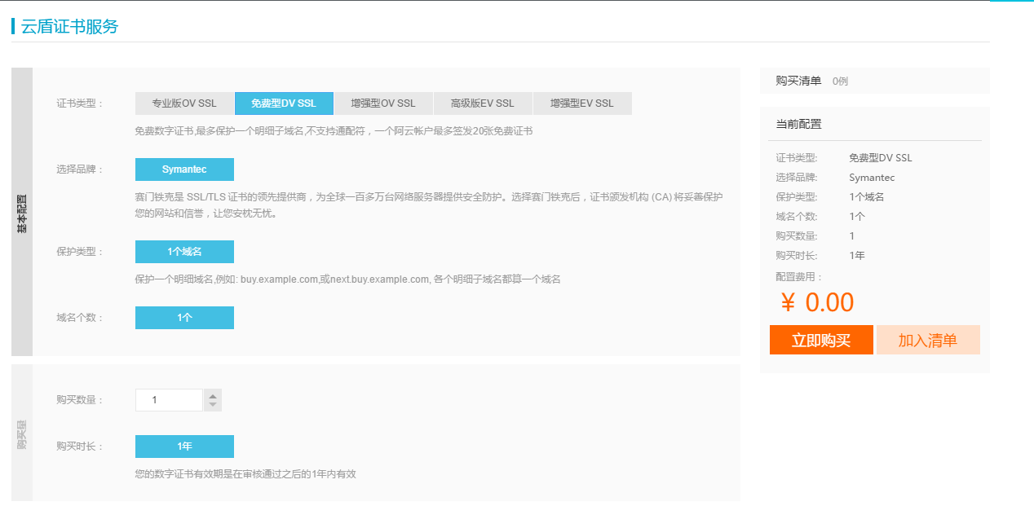The width and height of the screenshot is (1034, 506).
Task: Increase purchase quantity with up arrow
Action: (x=213, y=396)
